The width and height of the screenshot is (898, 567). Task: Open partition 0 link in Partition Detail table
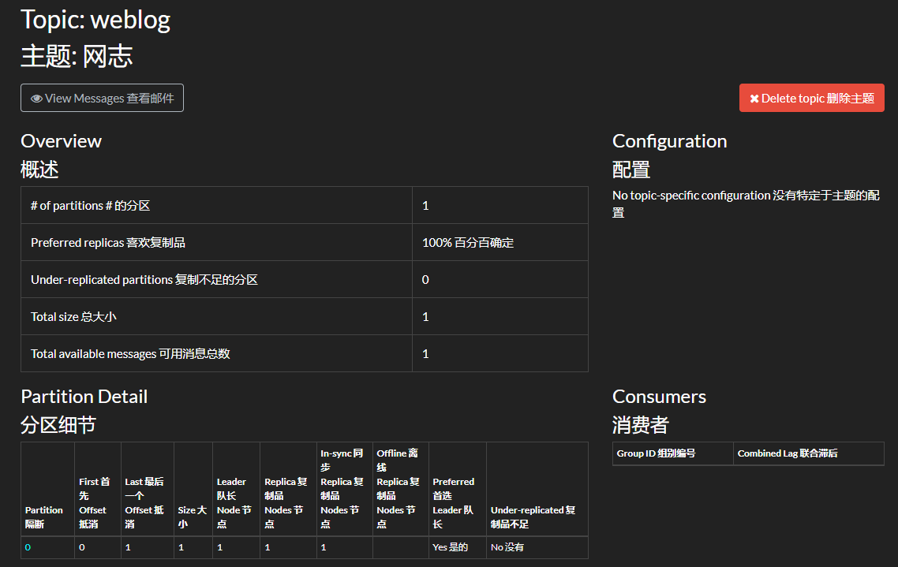point(28,547)
